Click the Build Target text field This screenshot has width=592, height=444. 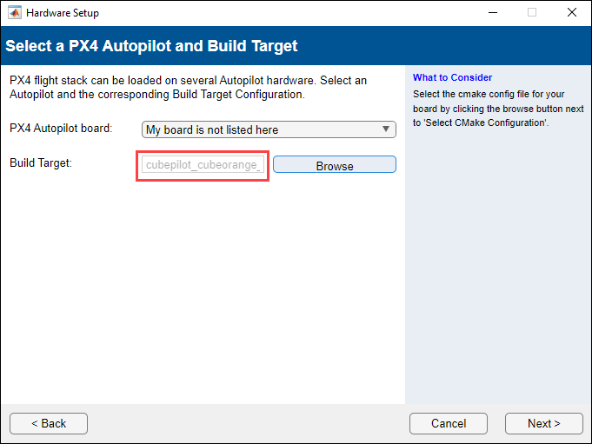coord(203,165)
